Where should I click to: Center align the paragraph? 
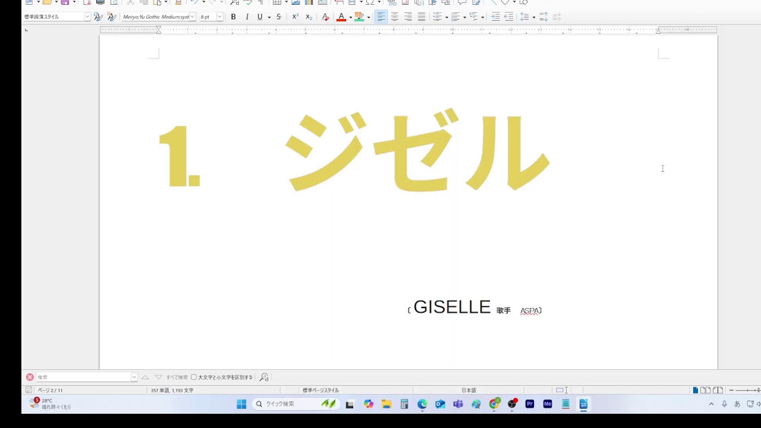pos(394,17)
